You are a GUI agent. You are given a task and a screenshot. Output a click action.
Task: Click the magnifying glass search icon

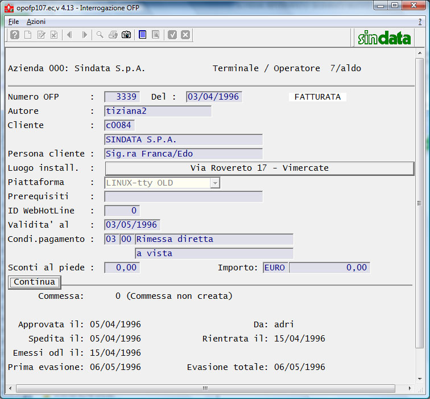(100, 35)
